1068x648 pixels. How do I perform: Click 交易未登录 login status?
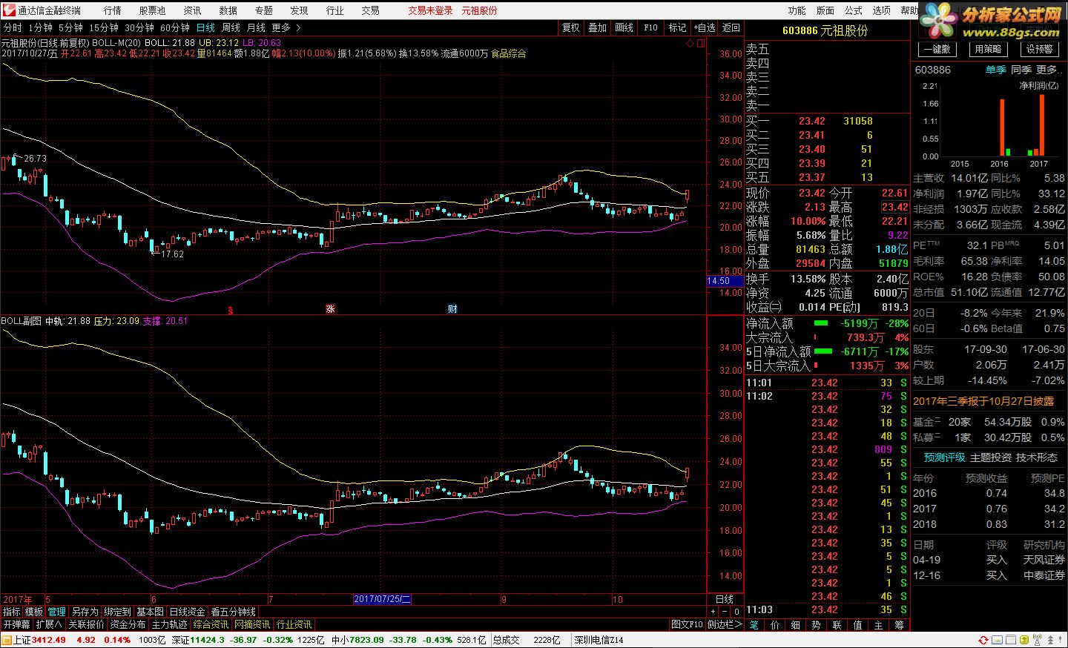430,10
